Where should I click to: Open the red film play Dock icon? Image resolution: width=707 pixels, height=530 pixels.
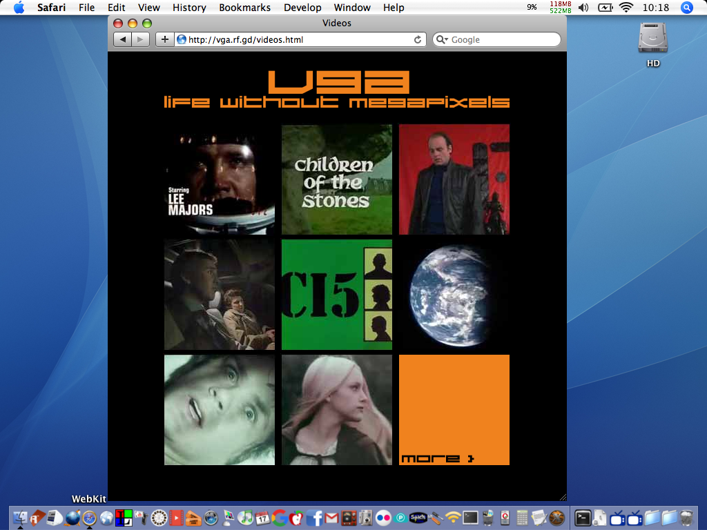[x=176, y=518]
